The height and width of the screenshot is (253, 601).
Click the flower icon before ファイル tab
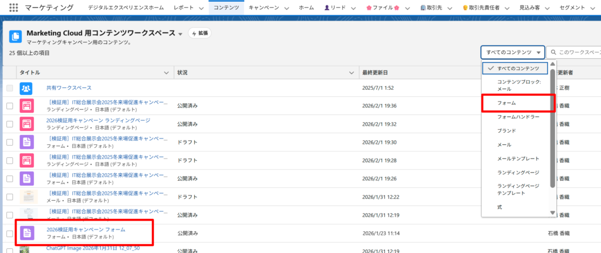tap(369, 8)
